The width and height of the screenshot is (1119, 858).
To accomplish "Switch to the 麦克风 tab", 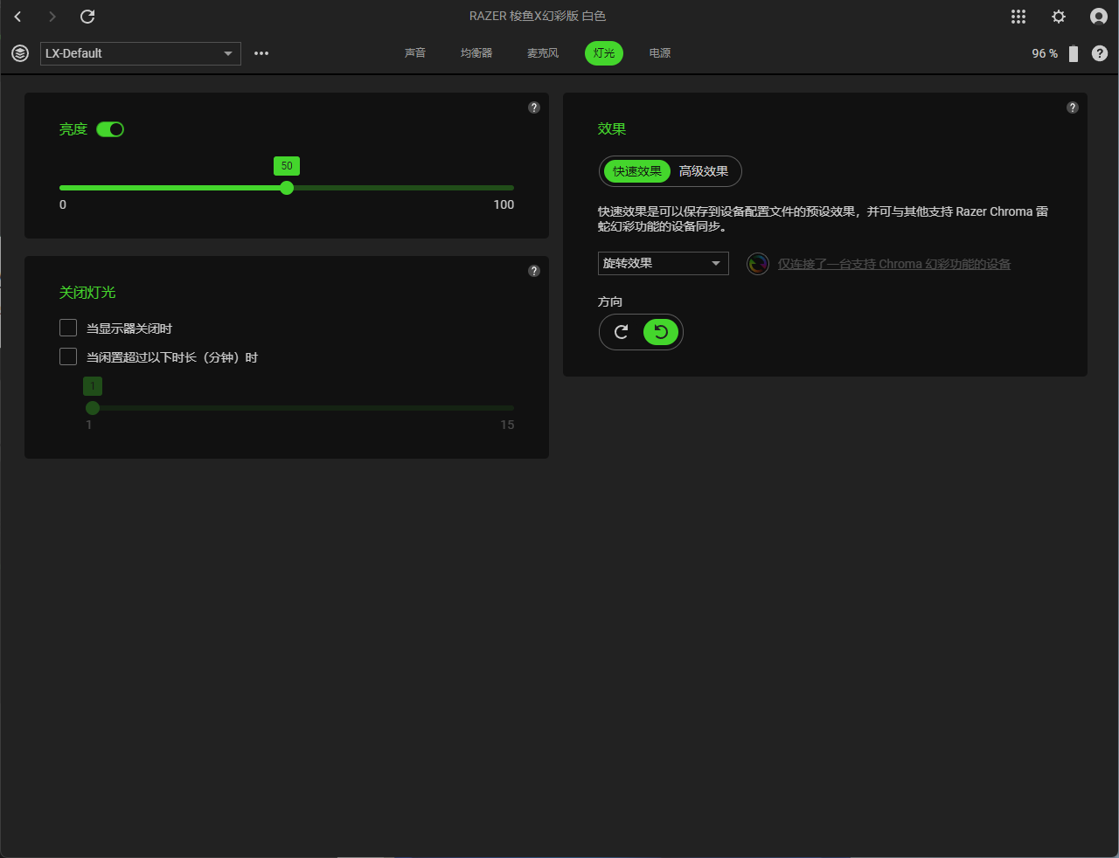I will (x=543, y=53).
